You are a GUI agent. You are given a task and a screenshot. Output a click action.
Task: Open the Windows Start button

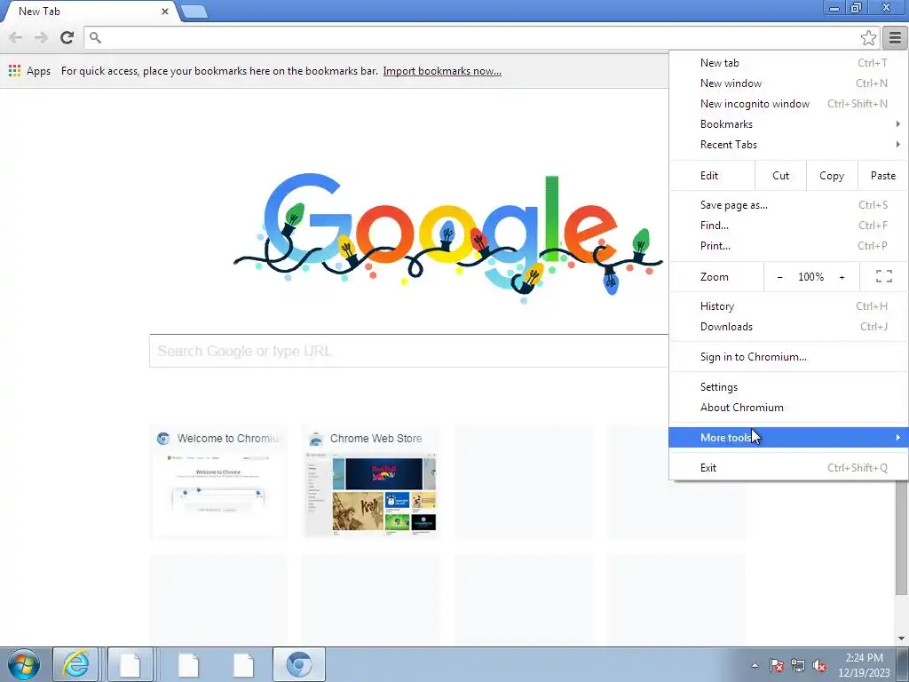tap(24, 664)
